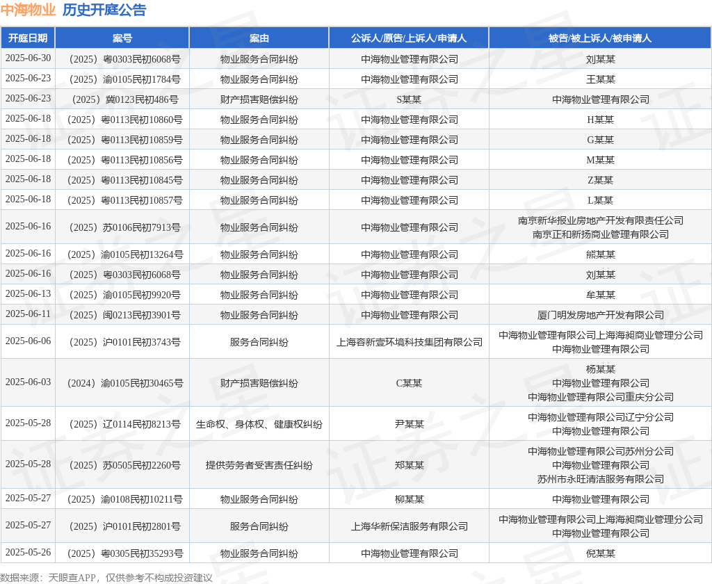
Task: Select 苏州市永旺清洁服务有限公司
Action: click(x=600, y=479)
